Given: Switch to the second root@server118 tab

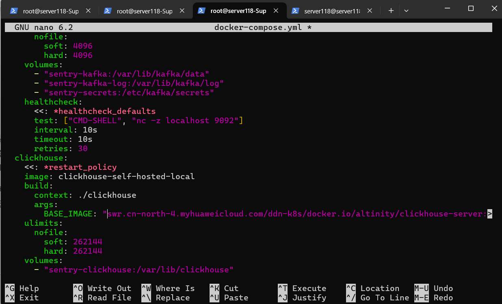Looking at the screenshot, I should (x=144, y=11).
